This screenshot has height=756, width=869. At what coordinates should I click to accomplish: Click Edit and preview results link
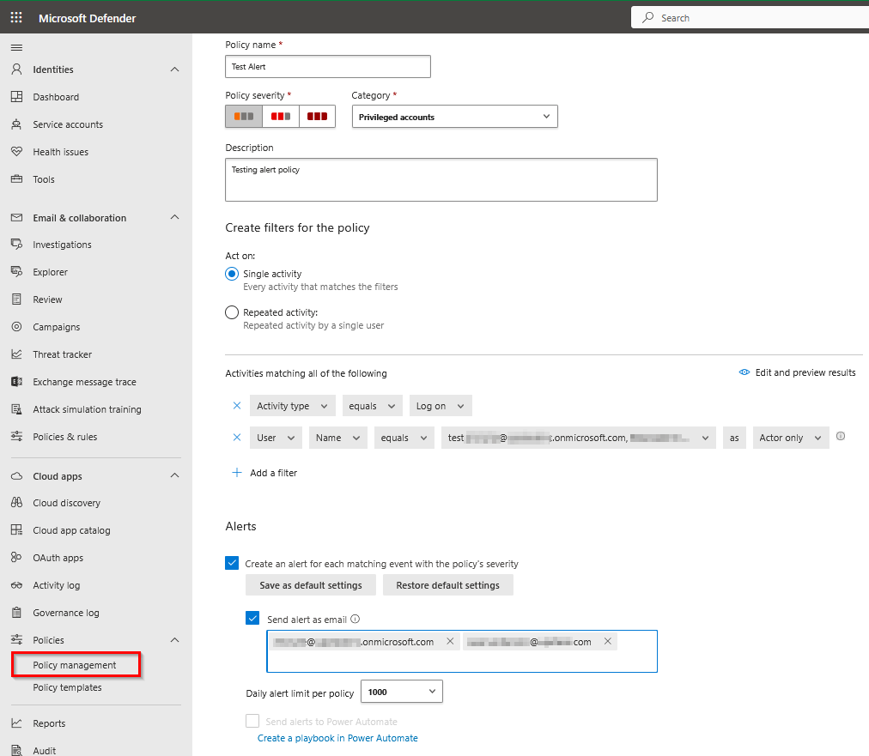pos(797,372)
